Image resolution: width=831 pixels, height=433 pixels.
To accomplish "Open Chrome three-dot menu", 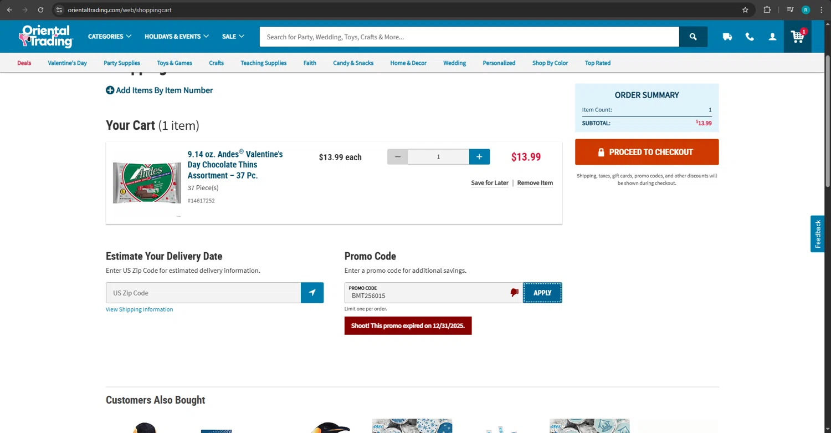I will coord(821,10).
